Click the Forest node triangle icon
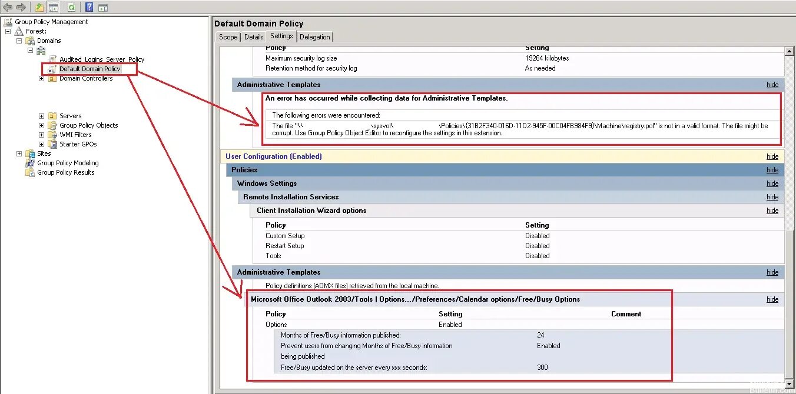This screenshot has width=796, height=394. click(19, 31)
